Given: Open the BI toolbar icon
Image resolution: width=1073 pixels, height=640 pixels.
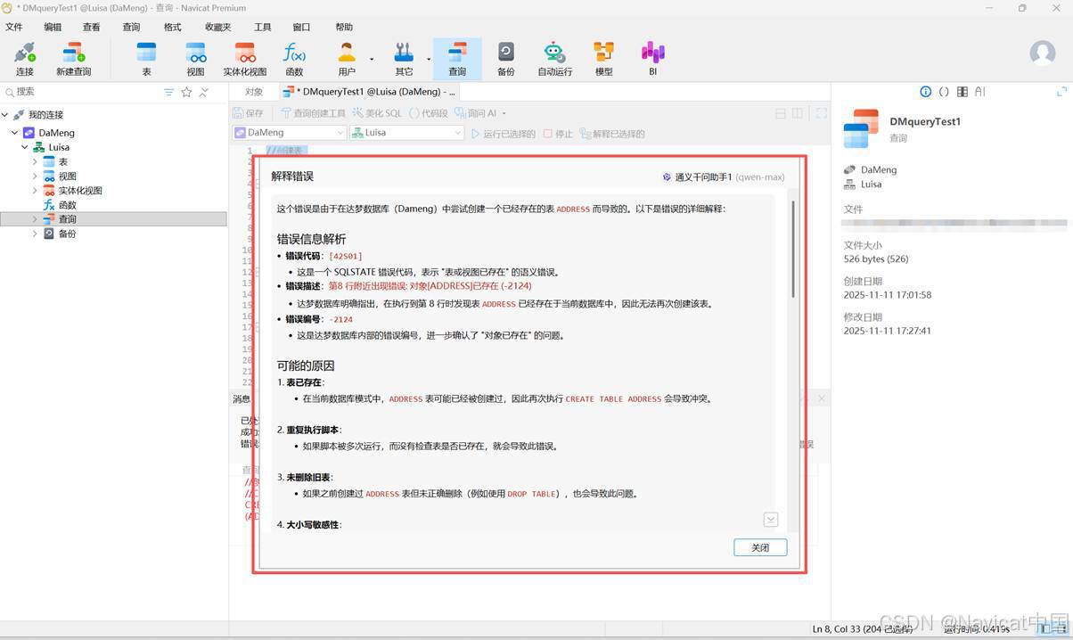Looking at the screenshot, I should (x=653, y=59).
